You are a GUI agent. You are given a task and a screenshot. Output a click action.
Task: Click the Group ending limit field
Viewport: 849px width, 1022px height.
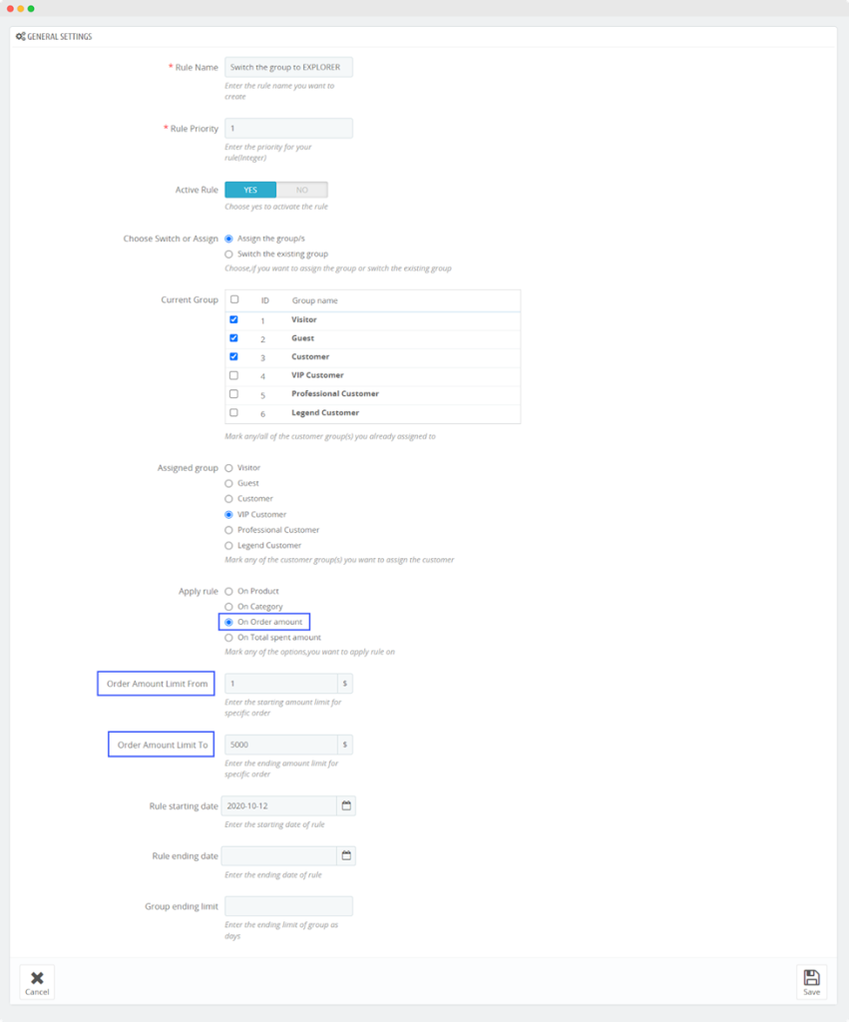tap(288, 906)
